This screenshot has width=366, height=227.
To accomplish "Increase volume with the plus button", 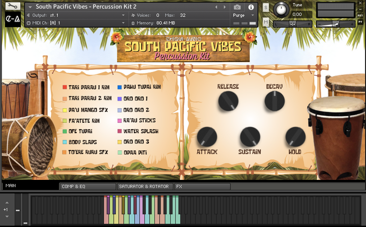I will pyautogui.click(x=352, y=24).
